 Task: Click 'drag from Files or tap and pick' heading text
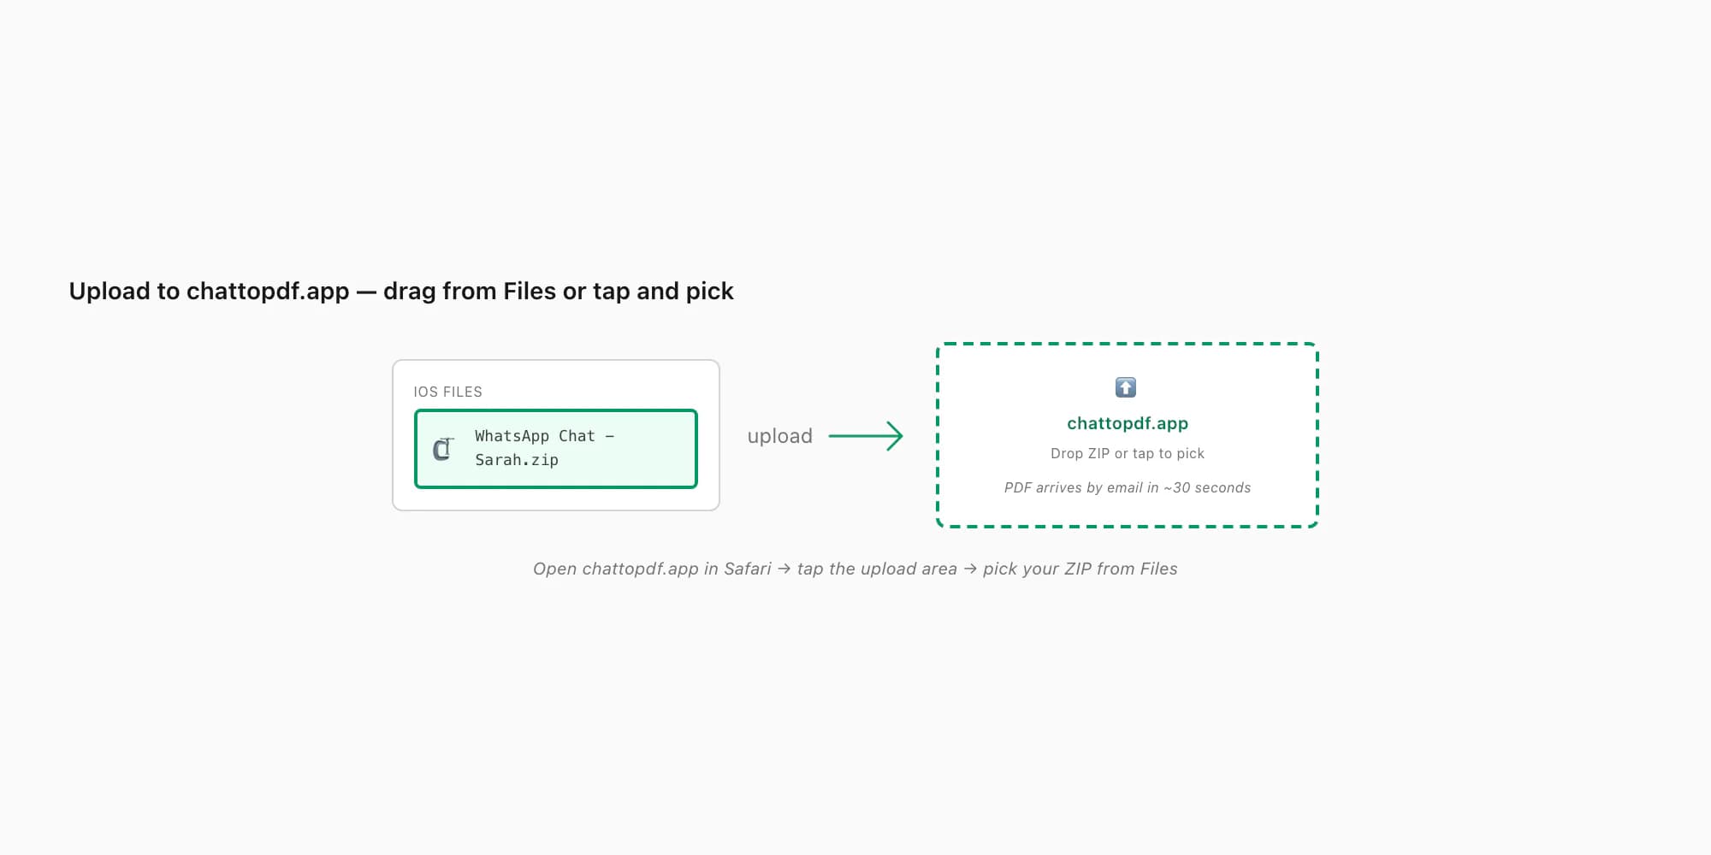pos(559,291)
